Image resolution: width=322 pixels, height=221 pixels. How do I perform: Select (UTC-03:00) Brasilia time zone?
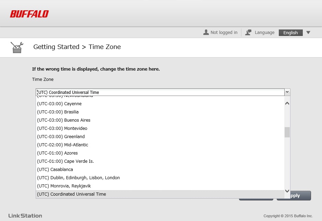pos(58,112)
